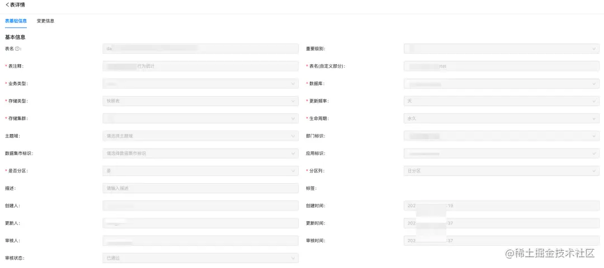Click the 创建时间 field
Image resolution: width=604 pixels, height=268 pixels.
pos(502,205)
